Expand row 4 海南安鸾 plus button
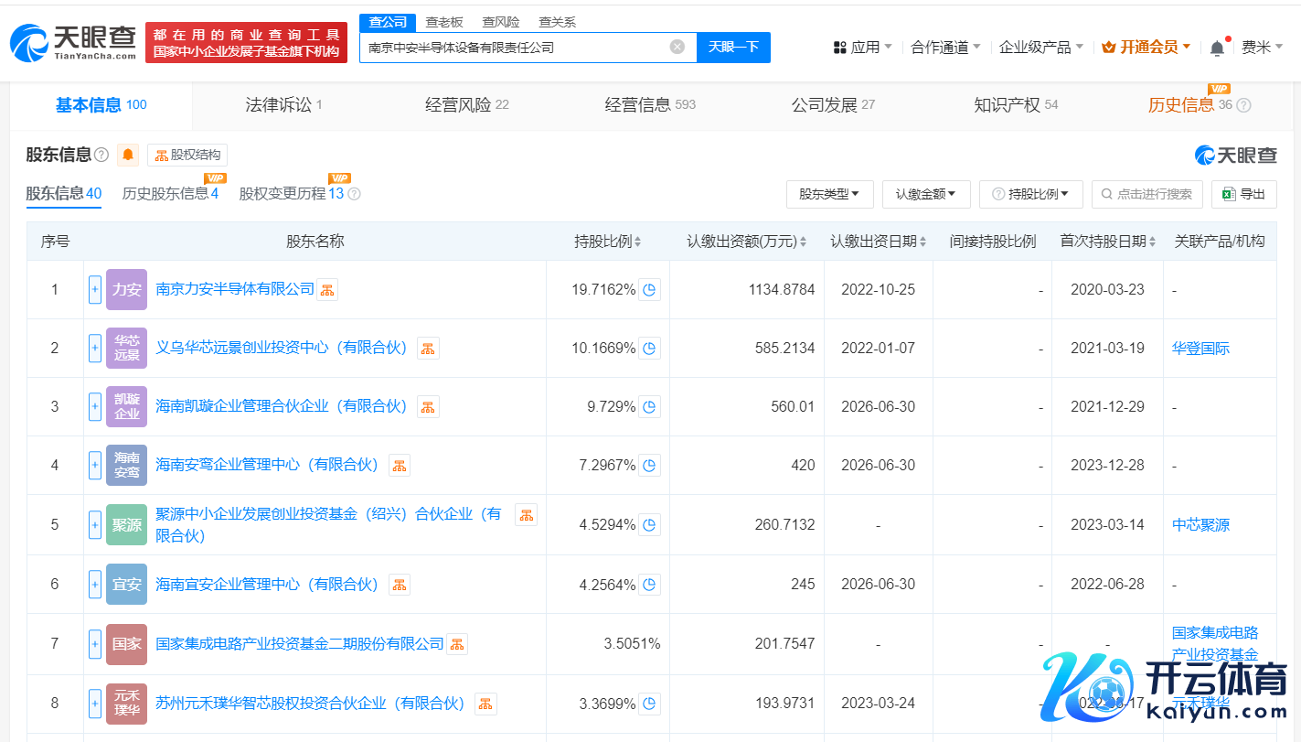Viewport: 1301px width, 742px height. coord(95,466)
